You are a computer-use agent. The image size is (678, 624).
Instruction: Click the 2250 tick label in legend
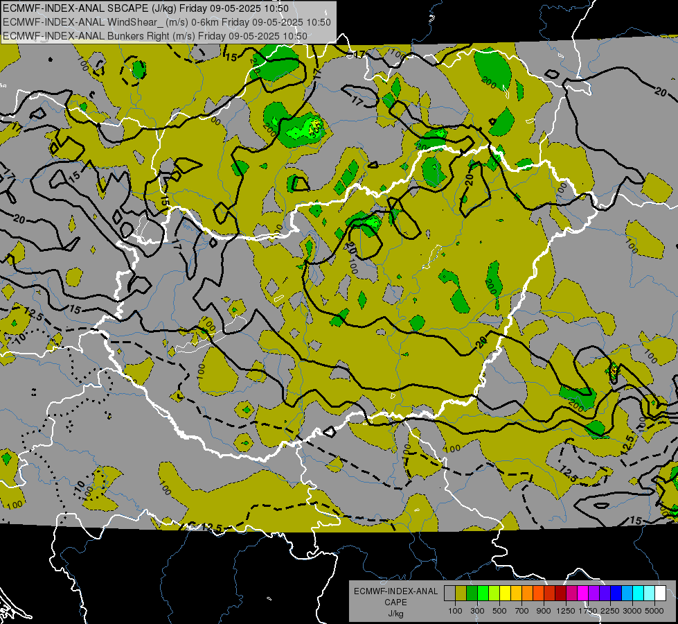[x=610, y=611]
